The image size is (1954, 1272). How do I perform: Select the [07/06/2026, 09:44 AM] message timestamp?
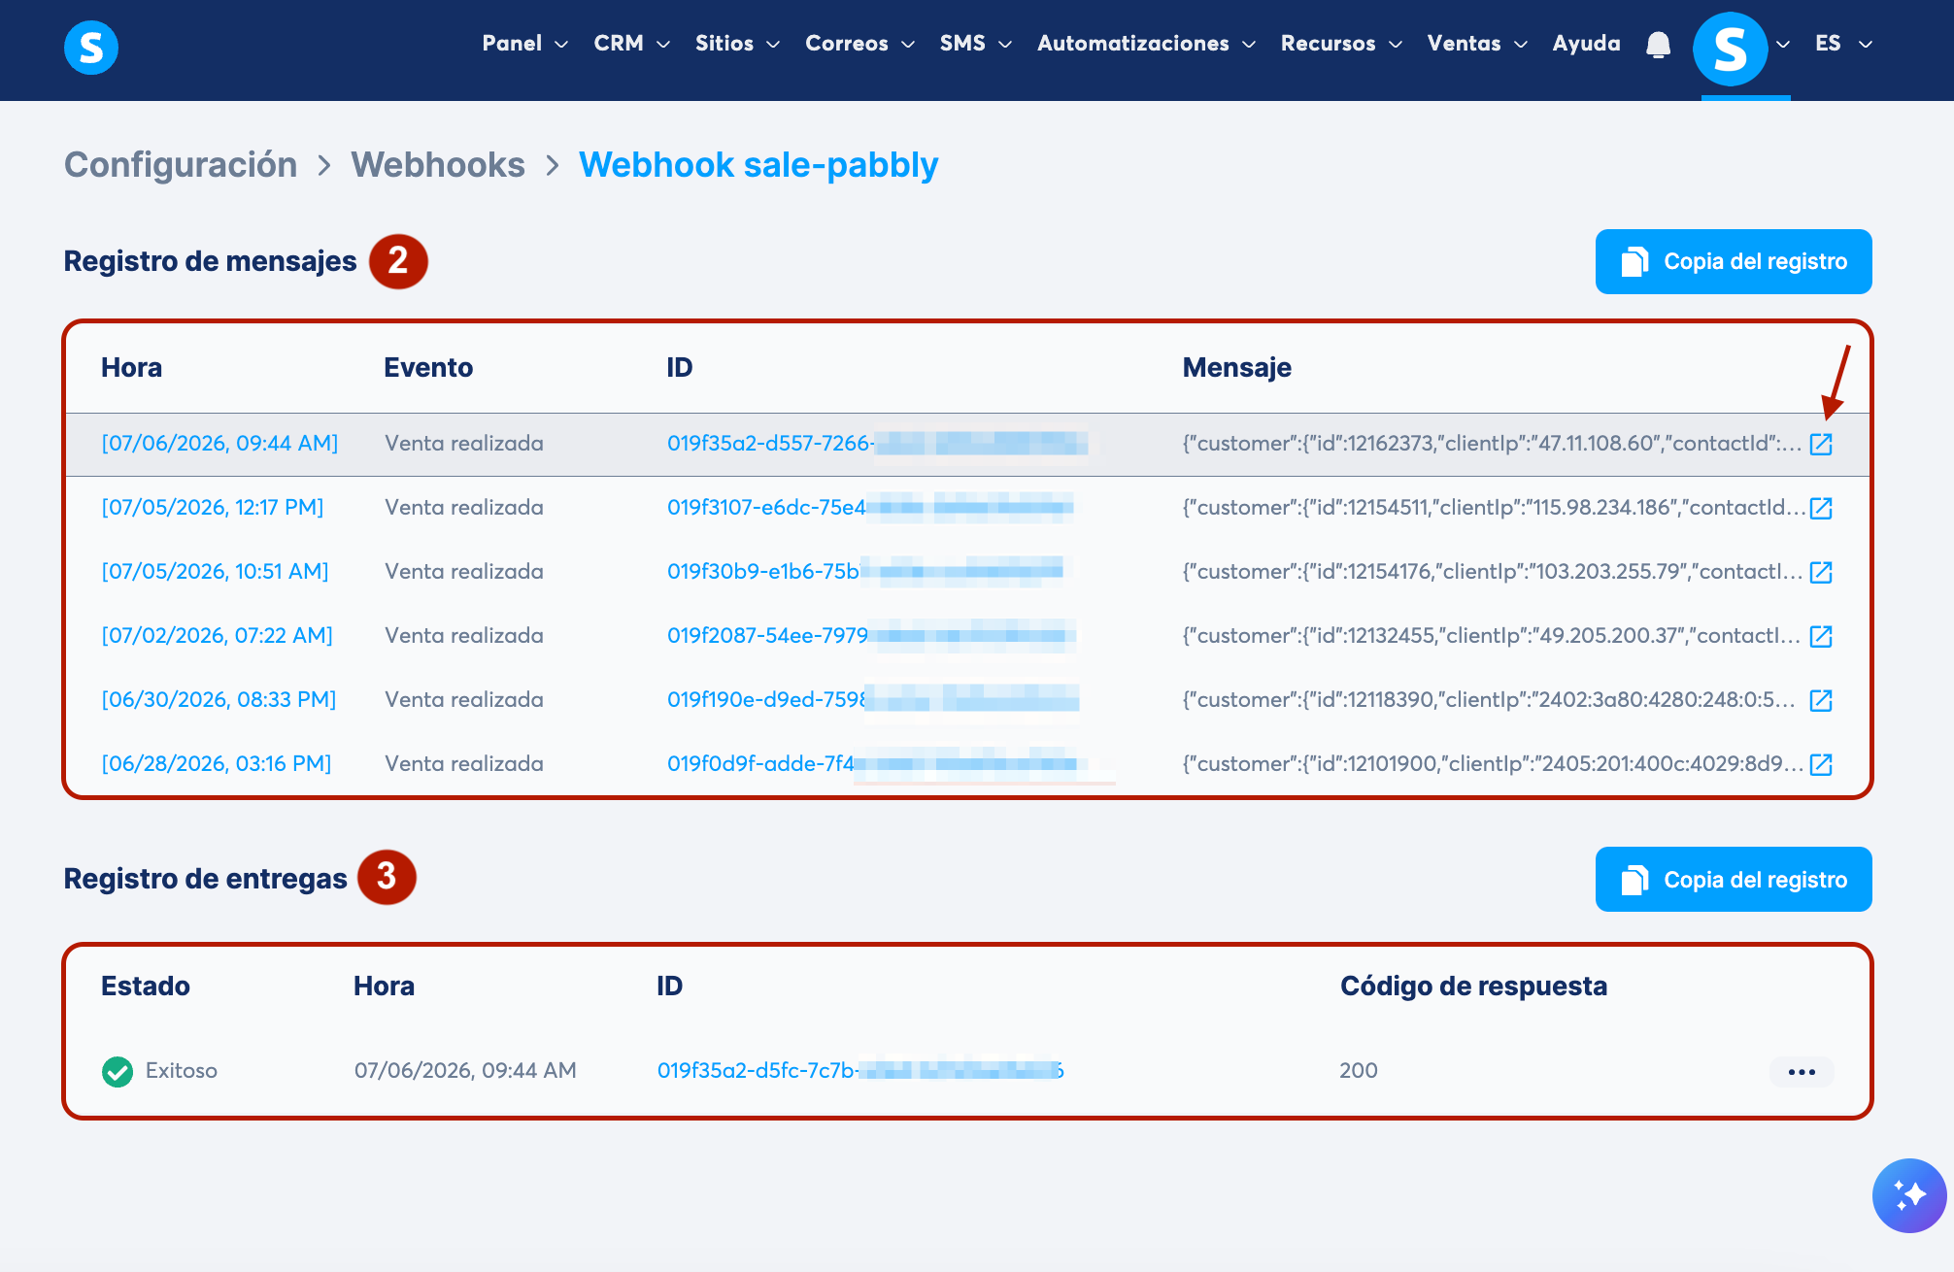(x=219, y=444)
